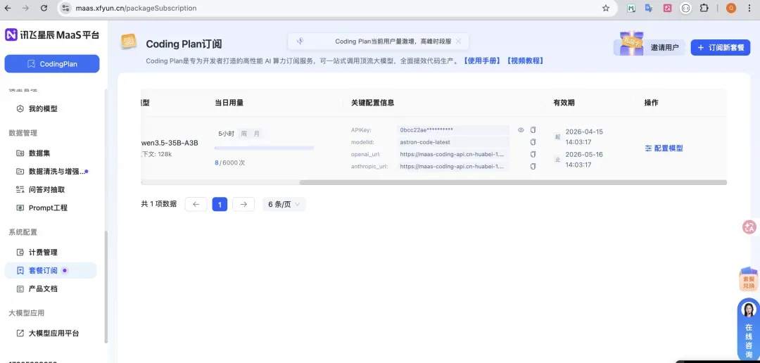Click the 8/6000 次 usage count
Image resolution: width=760 pixels, height=363 pixels.
click(229, 163)
